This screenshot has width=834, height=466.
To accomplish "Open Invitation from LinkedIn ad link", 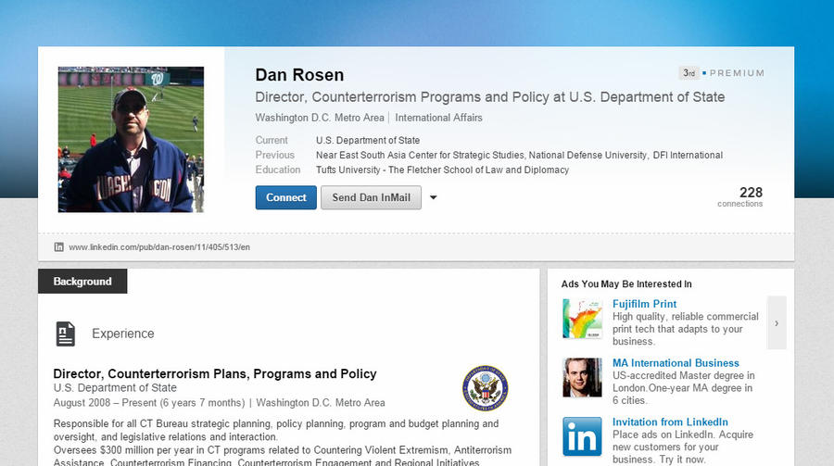I will point(670,422).
